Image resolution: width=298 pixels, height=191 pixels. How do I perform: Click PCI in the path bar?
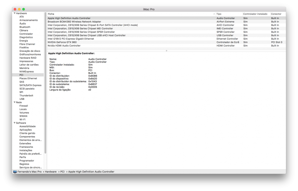(x=62, y=172)
